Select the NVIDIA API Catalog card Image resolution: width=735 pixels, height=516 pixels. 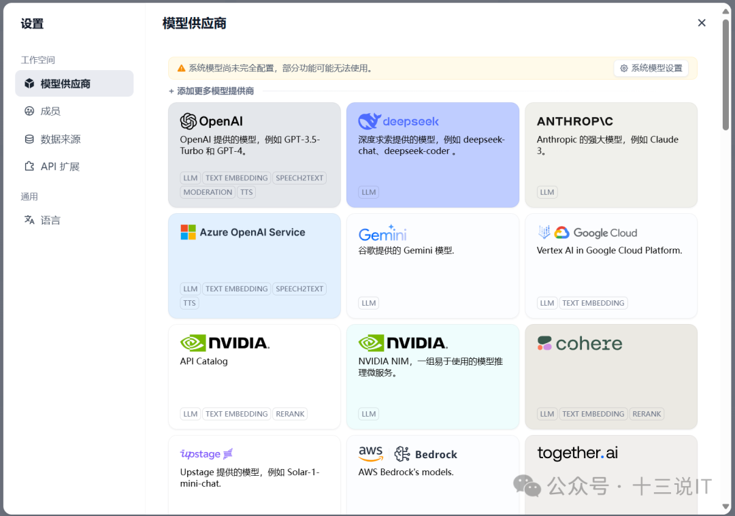coord(255,377)
